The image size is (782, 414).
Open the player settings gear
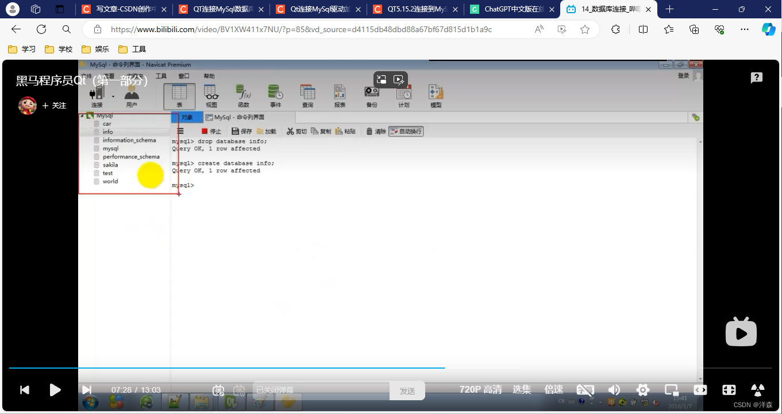[x=643, y=390]
